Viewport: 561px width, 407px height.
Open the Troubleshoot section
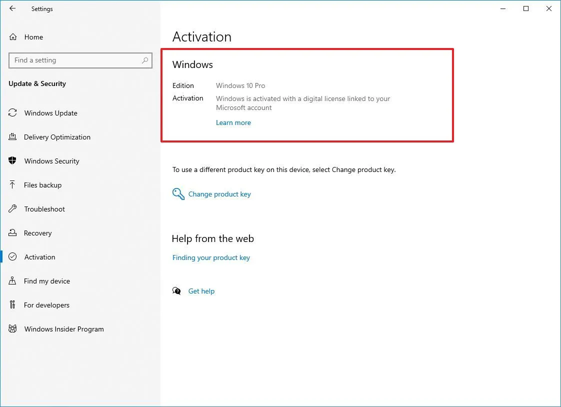click(43, 209)
